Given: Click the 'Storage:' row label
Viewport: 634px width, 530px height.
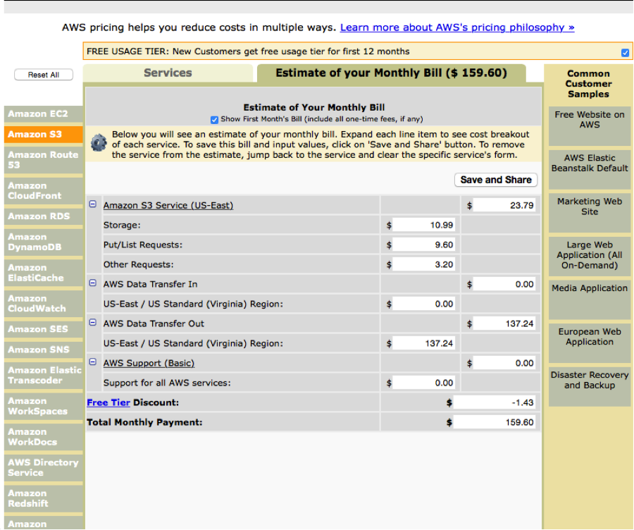Looking at the screenshot, I should coord(122,226).
